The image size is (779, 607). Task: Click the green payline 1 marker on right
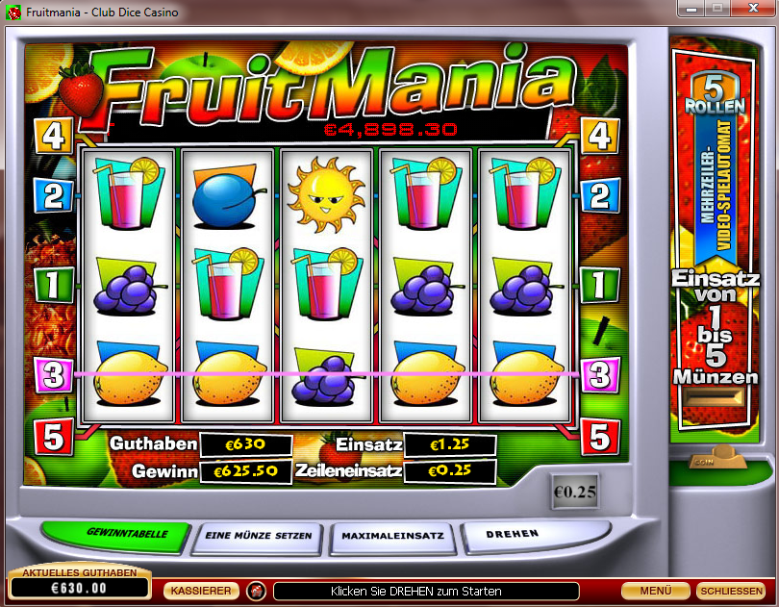(x=600, y=285)
